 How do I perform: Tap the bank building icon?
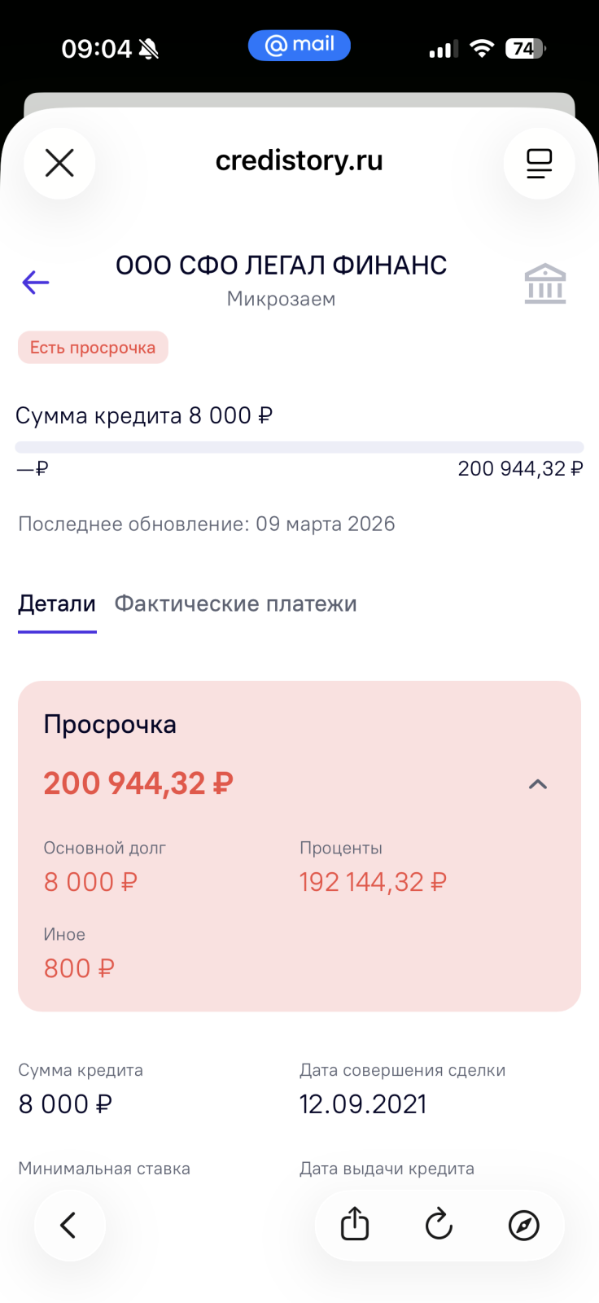click(544, 283)
